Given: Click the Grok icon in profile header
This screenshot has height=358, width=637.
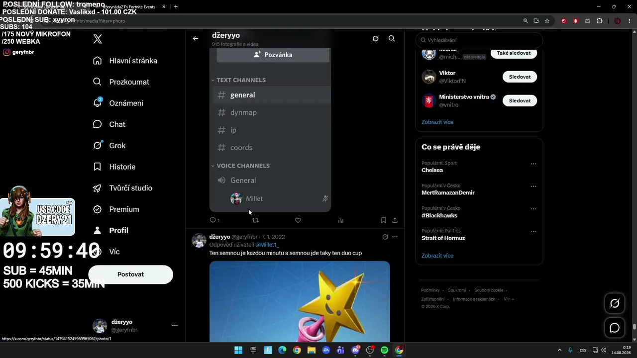Looking at the screenshot, I should (376, 38).
